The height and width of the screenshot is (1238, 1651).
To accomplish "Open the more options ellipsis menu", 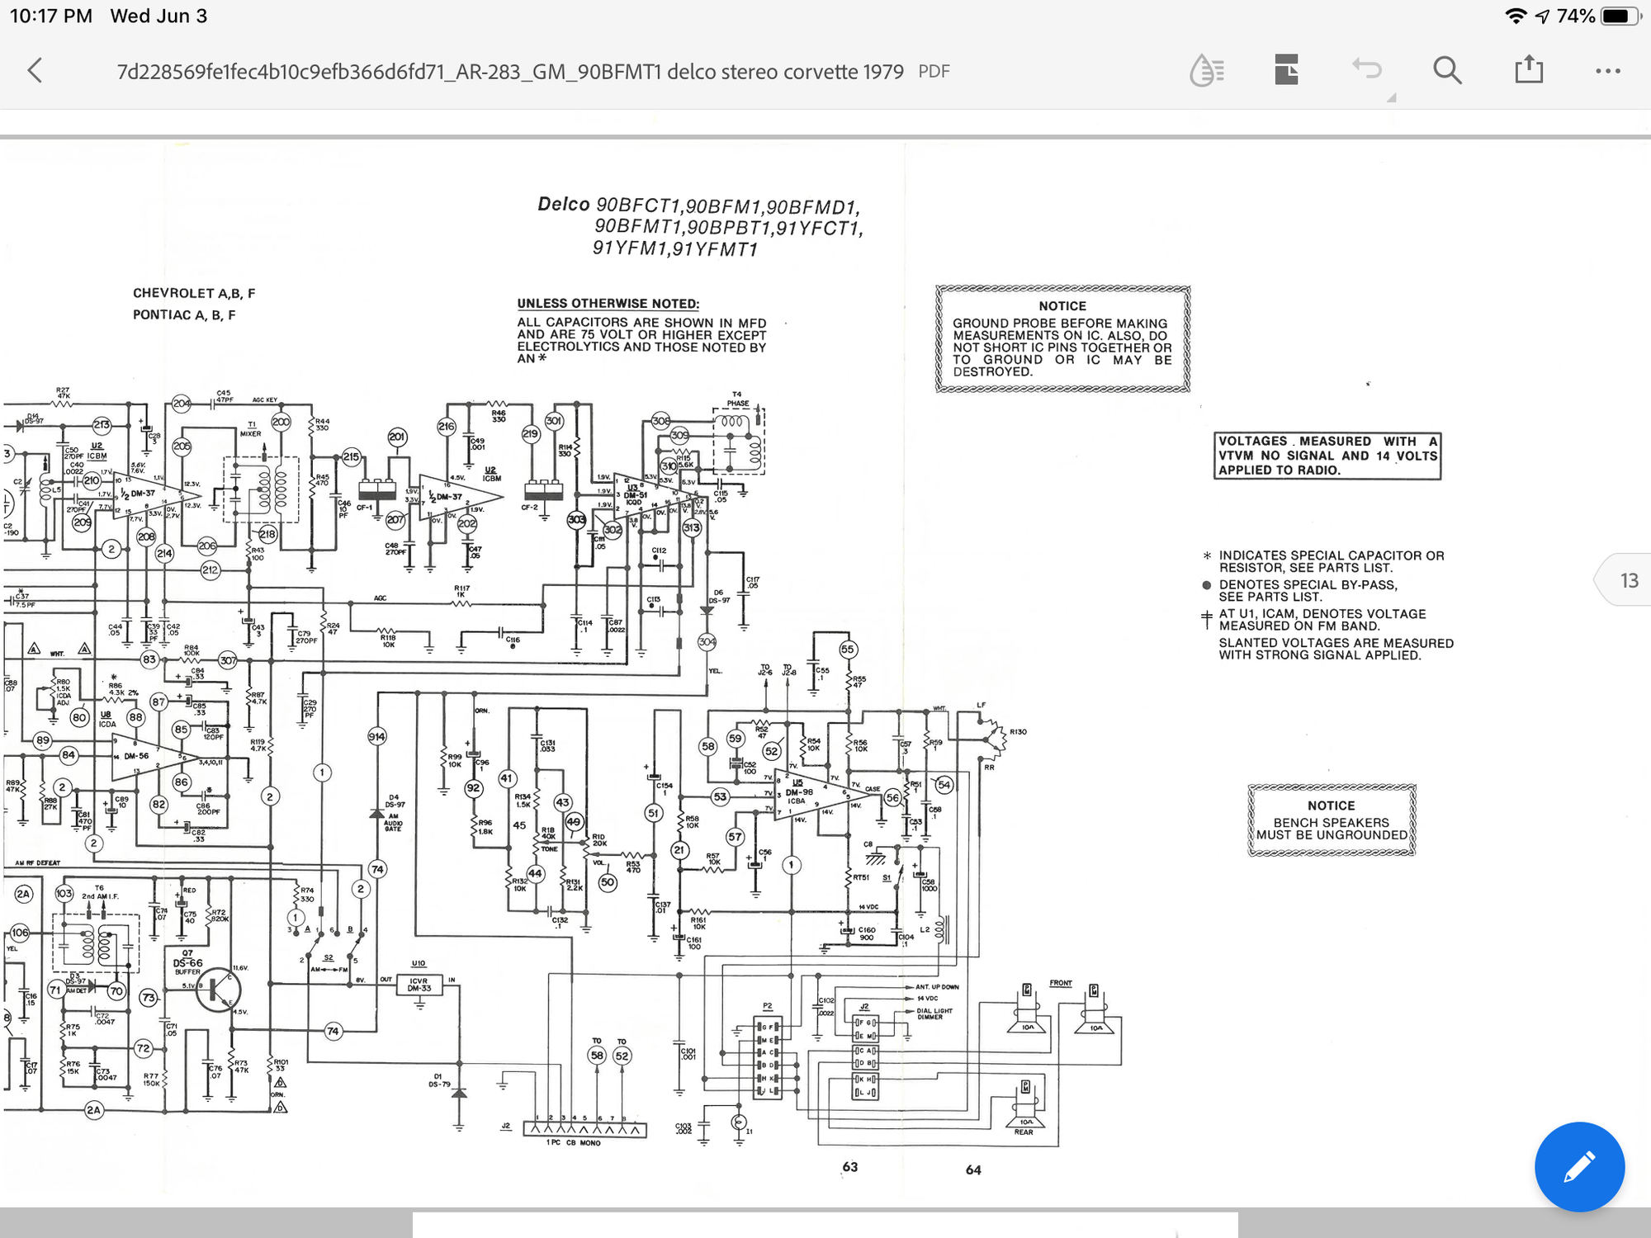I will point(1608,71).
